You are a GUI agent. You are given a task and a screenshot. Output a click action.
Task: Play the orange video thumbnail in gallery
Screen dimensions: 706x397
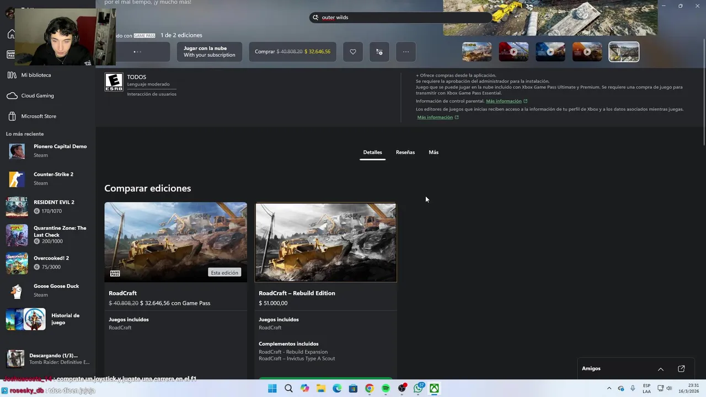click(587, 52)
